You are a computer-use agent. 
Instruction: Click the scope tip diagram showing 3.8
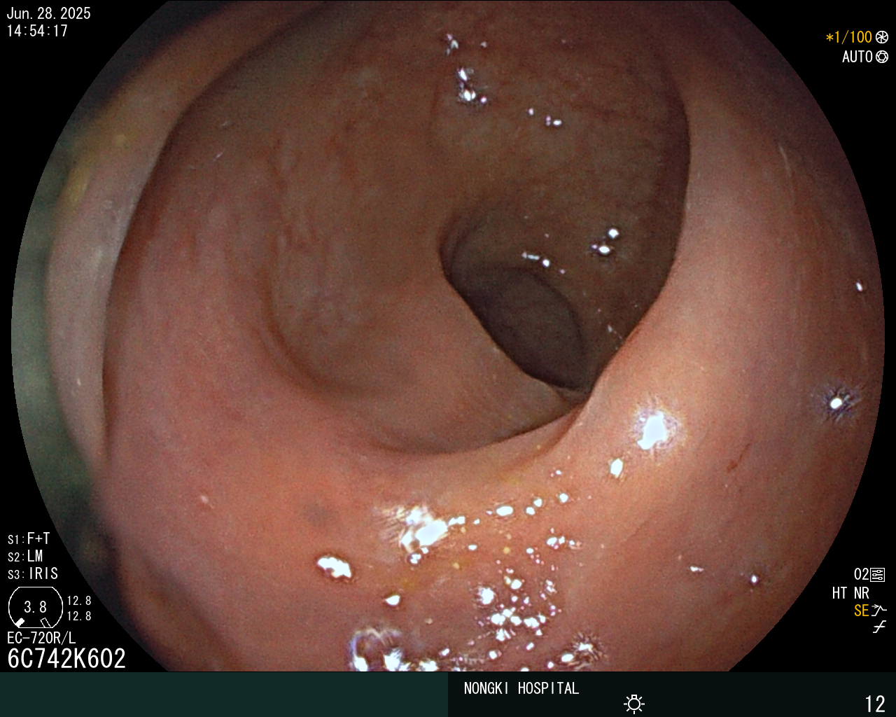(35, 606)
